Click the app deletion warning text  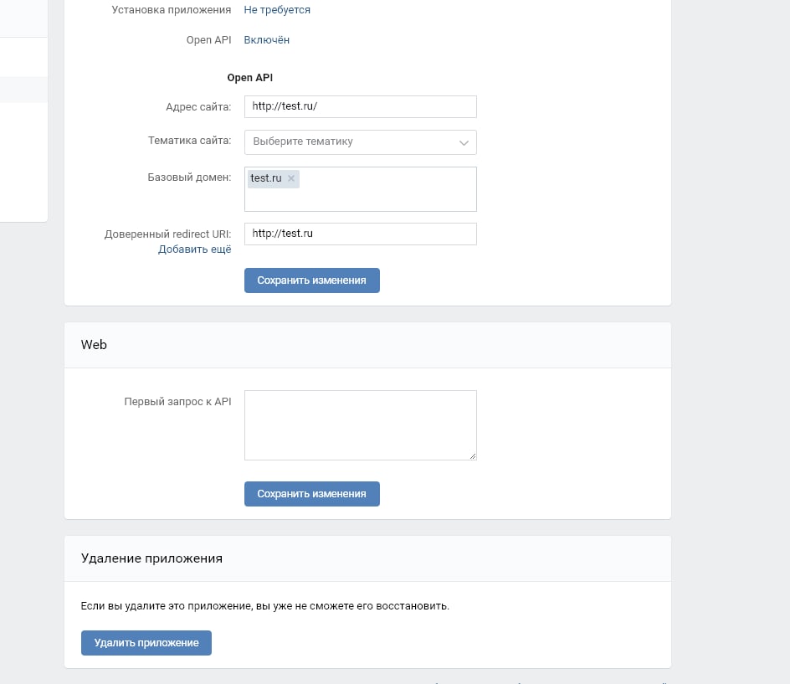[x=265, y=605]
